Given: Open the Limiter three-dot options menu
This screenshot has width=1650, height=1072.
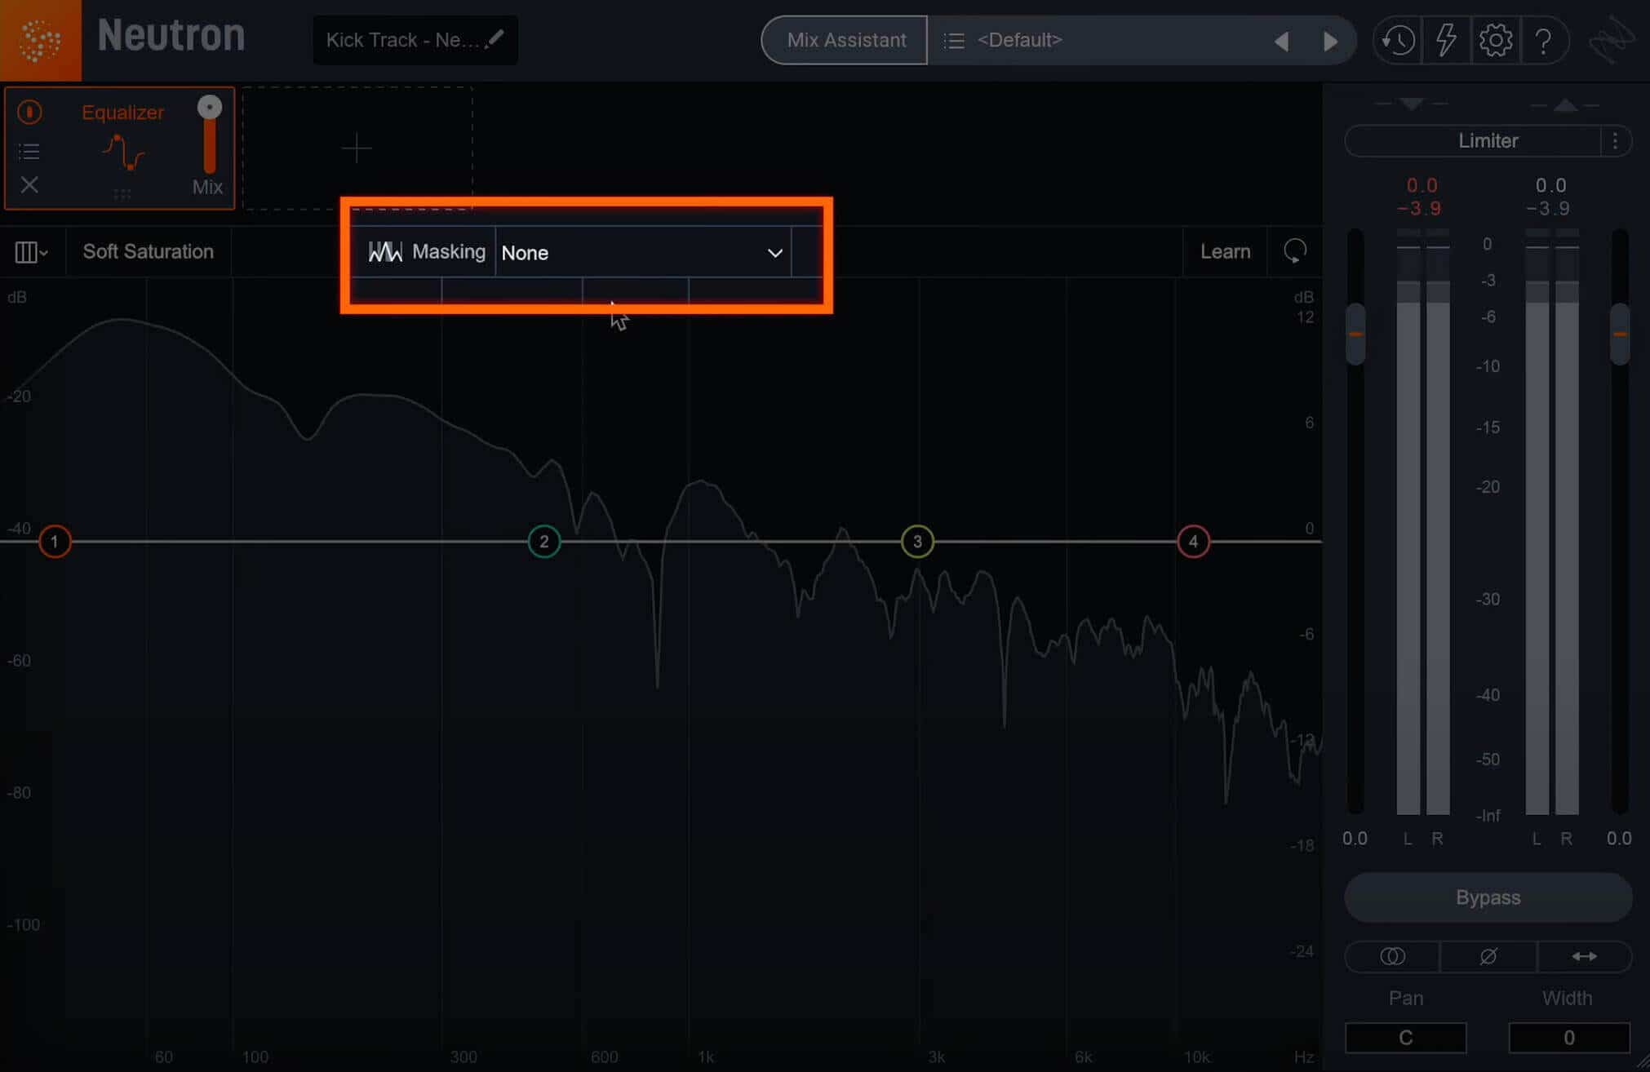Looking at the screenshot, I should 1615,141.
